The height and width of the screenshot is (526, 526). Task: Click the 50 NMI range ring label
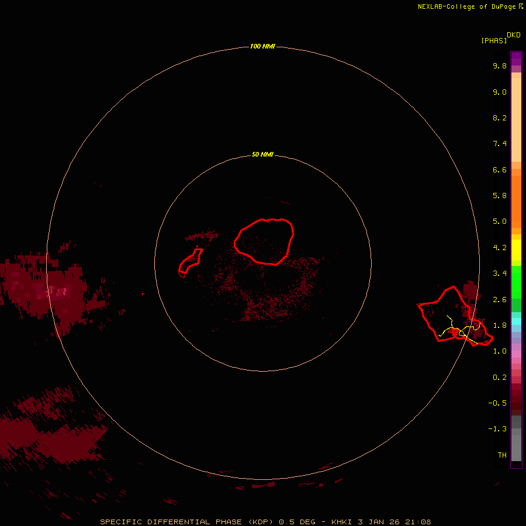click(262, 154)
